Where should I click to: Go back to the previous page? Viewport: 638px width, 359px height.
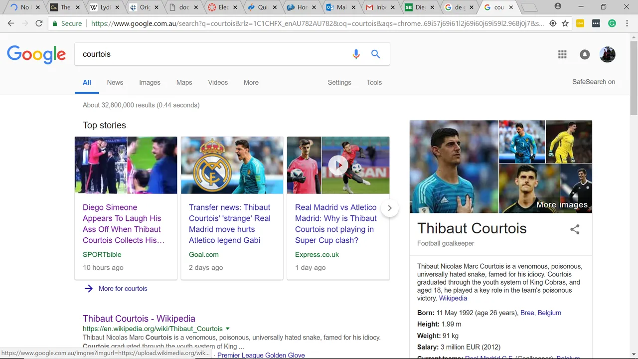coord(11,23)
